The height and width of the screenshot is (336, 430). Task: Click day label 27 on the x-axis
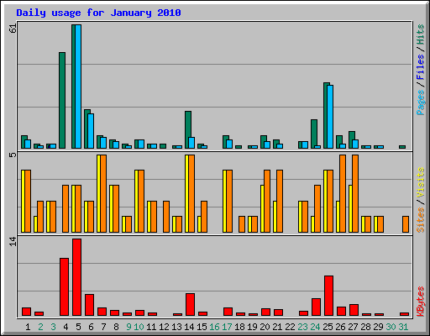(x=353, y=327)
